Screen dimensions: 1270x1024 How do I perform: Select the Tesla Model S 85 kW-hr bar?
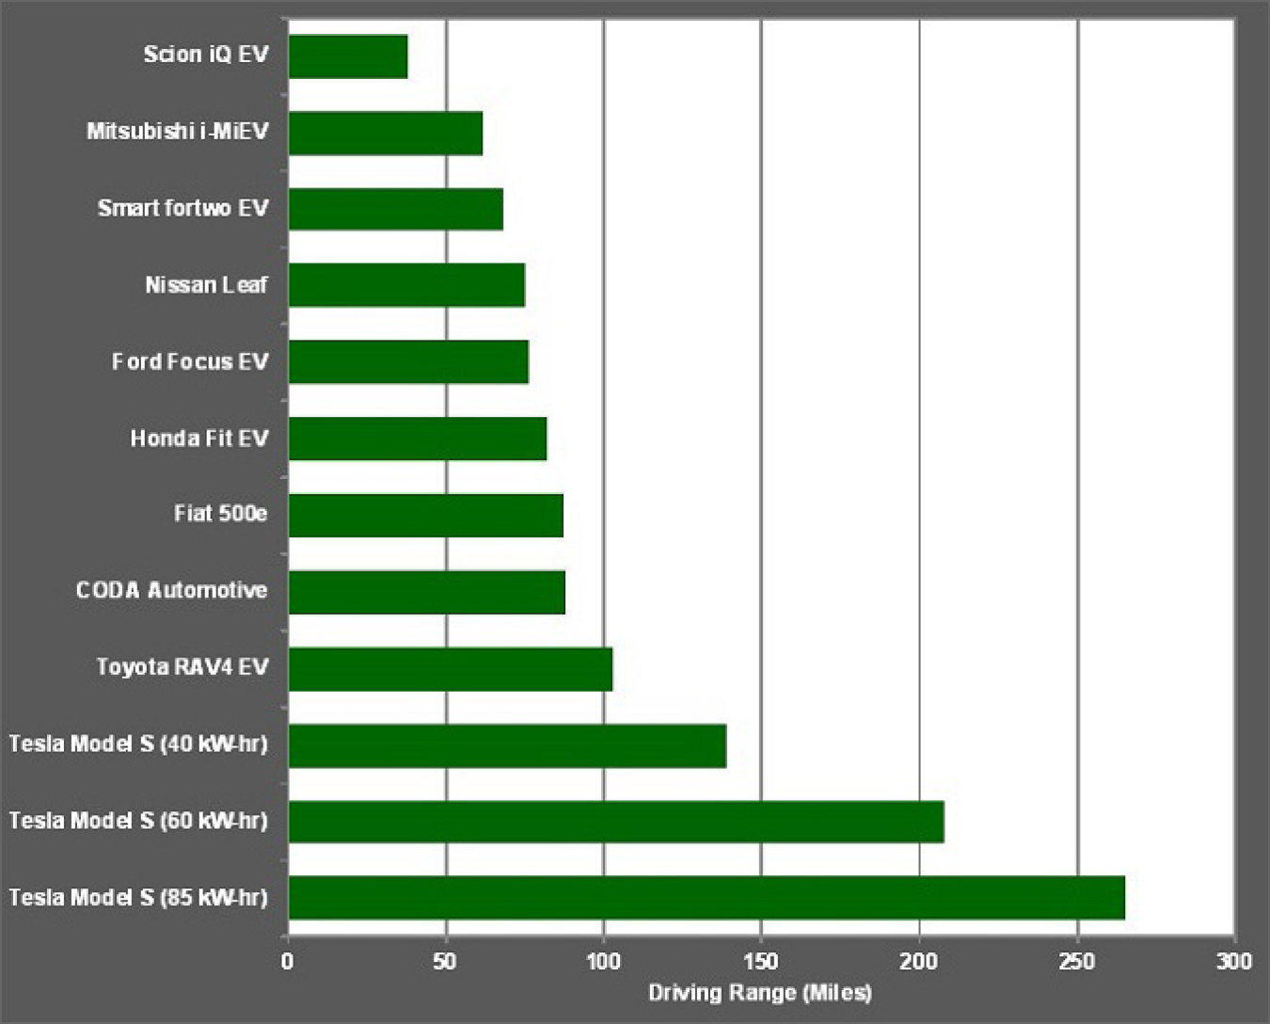pos(706,898)
